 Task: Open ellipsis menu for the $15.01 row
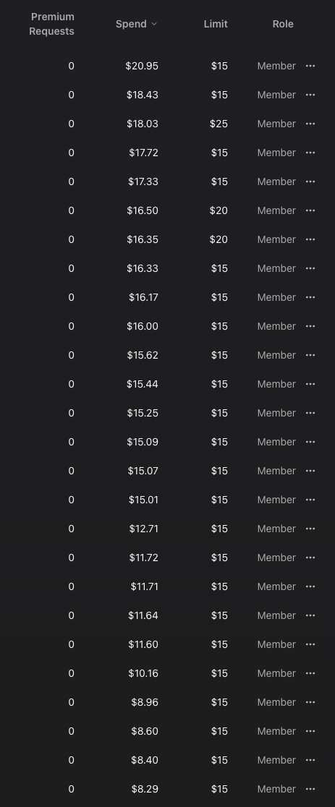pos(310,500)
